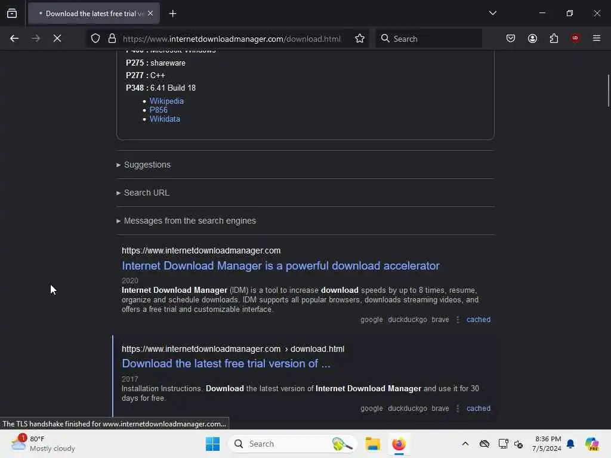Screen dimensions: 611x458
Task: Open the notifications bell icon
Action: pyautogui.click(x=570, y=444)
